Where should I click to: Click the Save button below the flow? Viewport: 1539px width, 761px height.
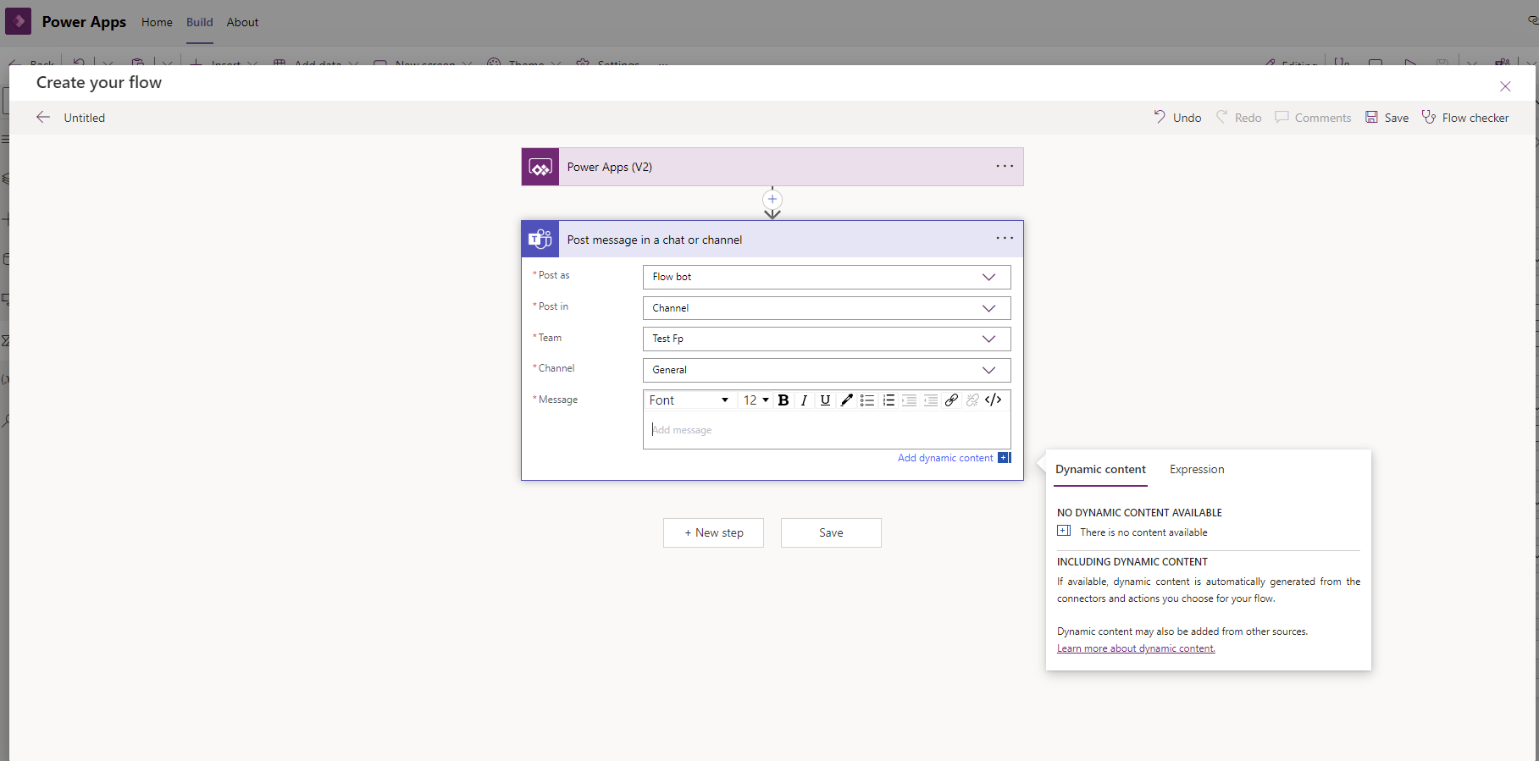831,532
